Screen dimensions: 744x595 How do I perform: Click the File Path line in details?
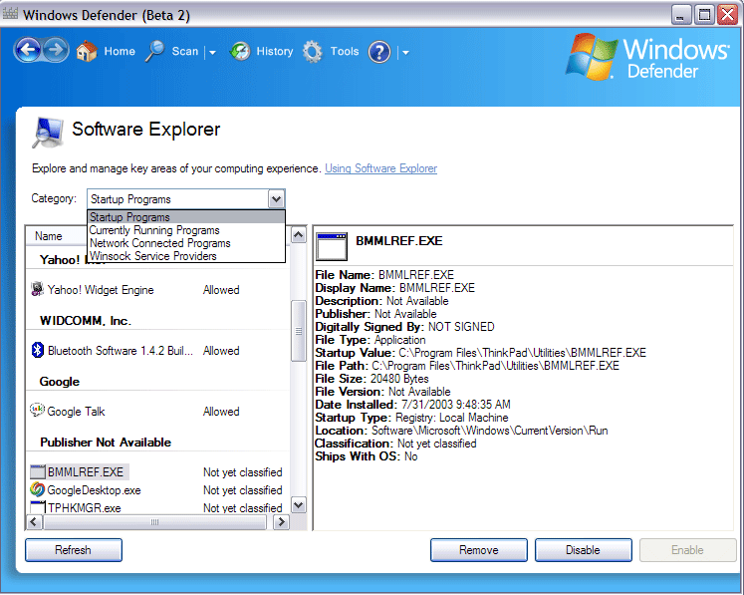tap(467, 366)
